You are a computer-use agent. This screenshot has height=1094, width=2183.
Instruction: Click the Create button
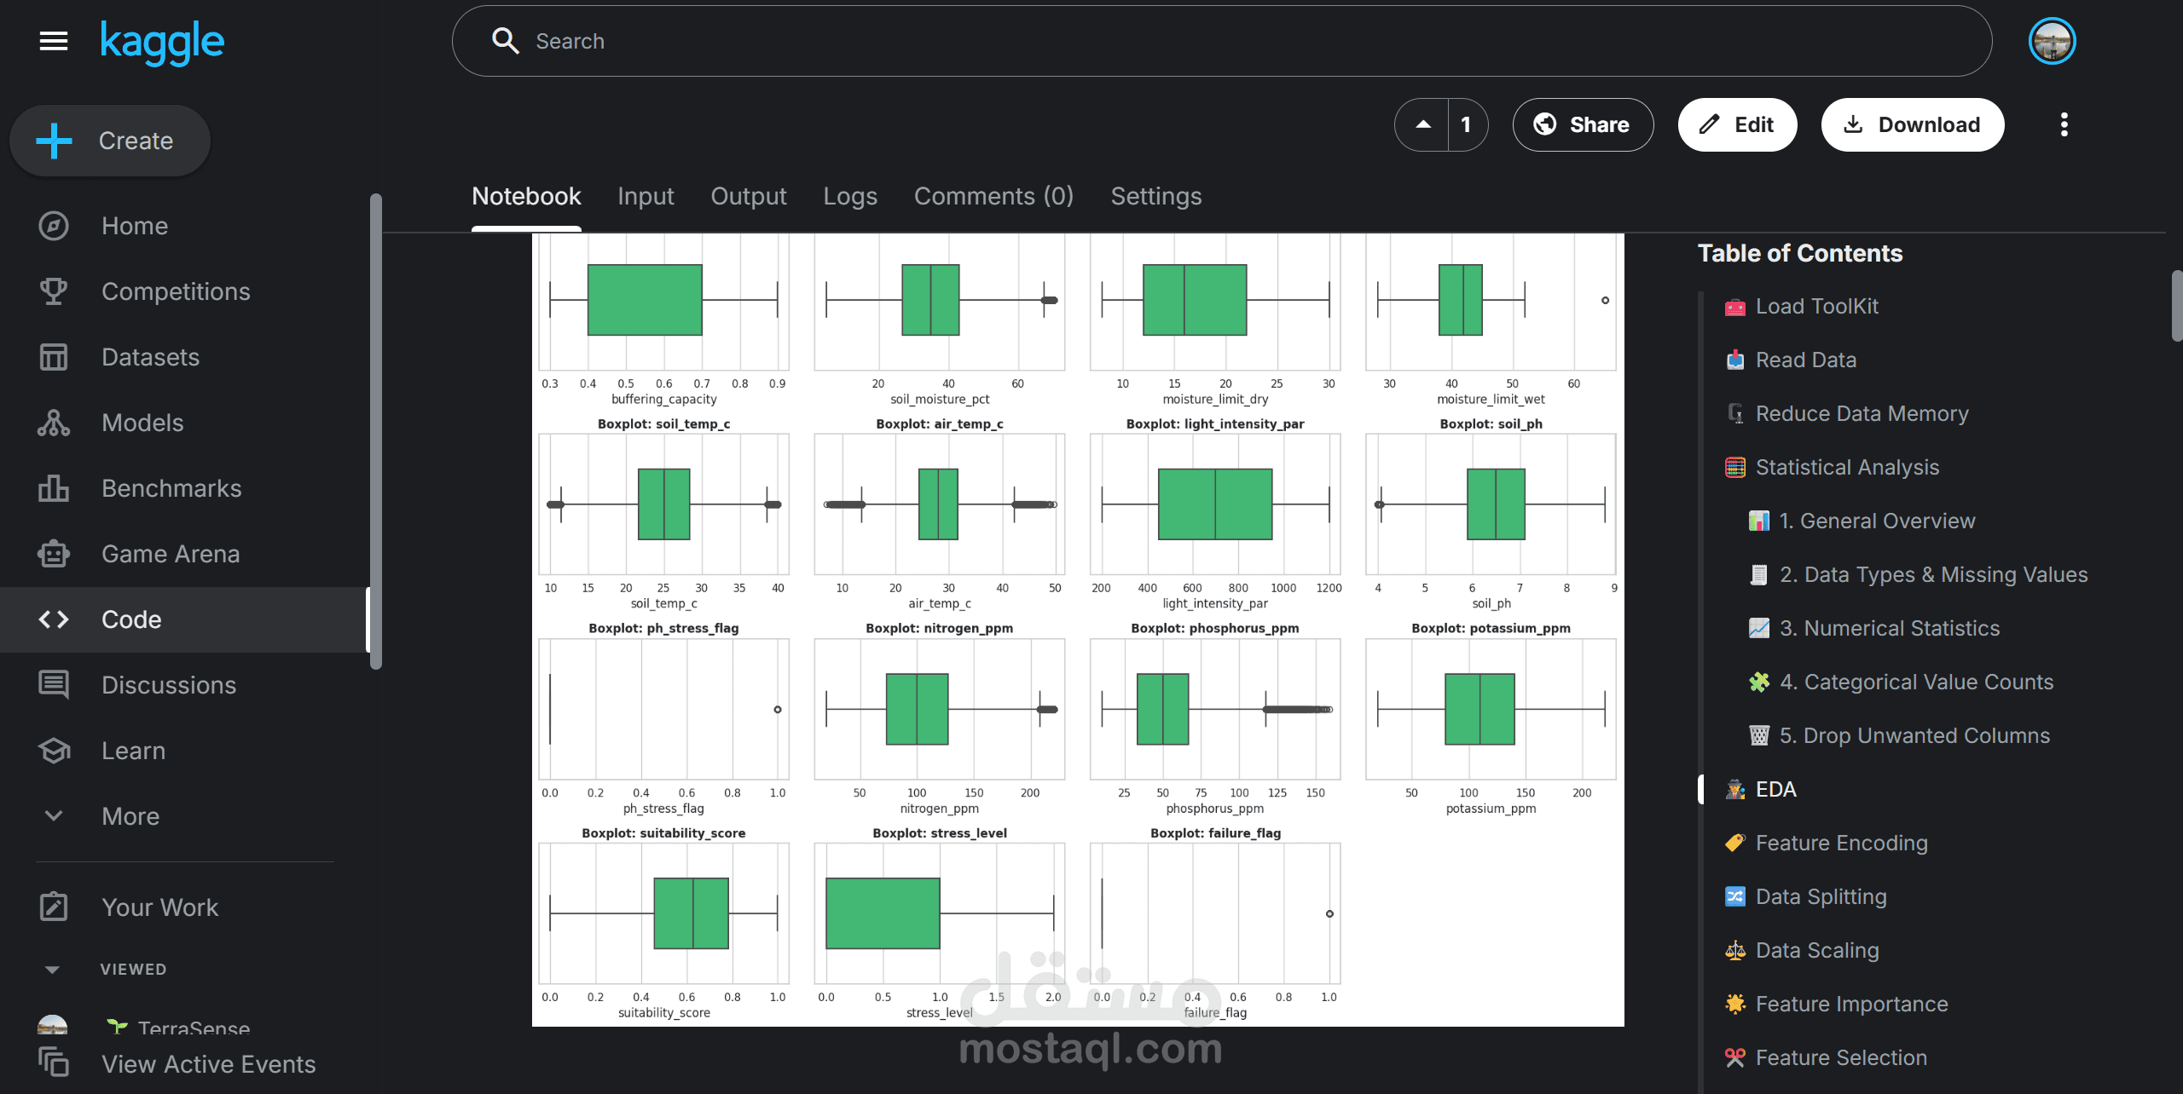coord(110,141)
